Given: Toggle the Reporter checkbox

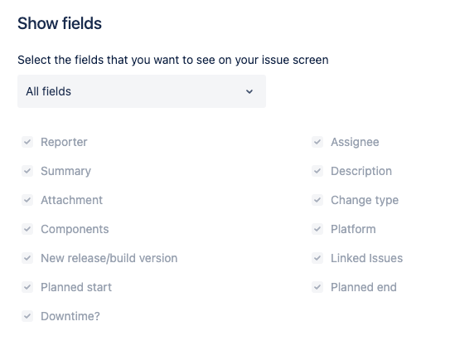Looking at the screenshot, I should [27, 142].
